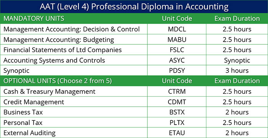
Task: Select the 3 hours exam duration cell
Action: [x=237, y=71]
